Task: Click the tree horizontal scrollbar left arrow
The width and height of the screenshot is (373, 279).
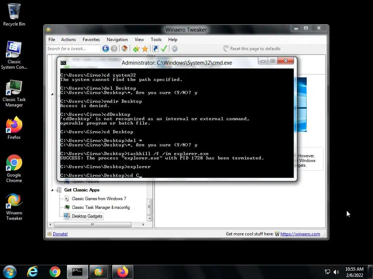Action: pos(50,225)
